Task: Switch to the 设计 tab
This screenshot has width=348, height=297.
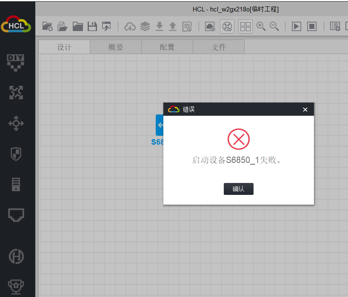Action: point(64,47)
